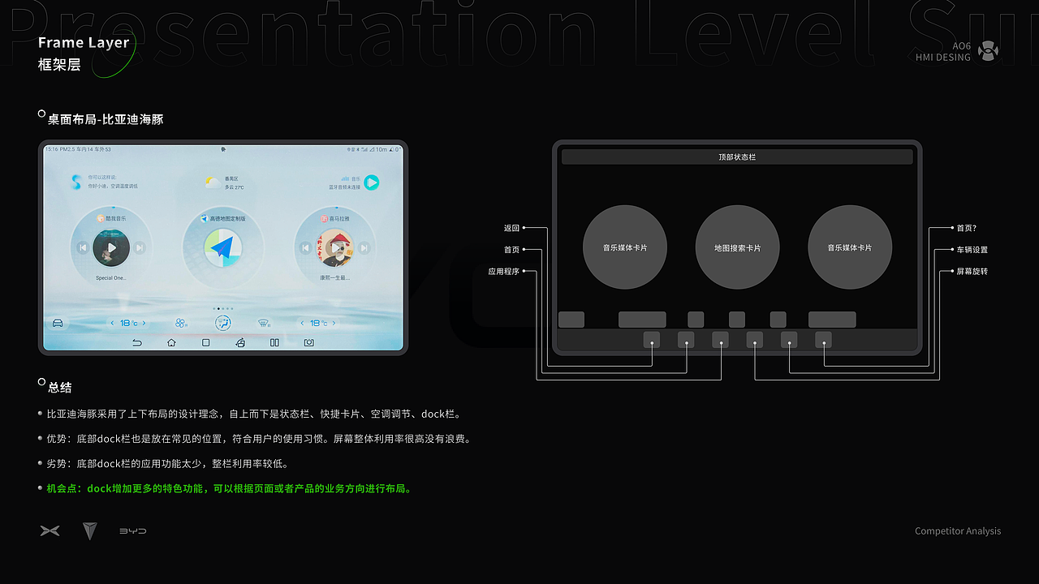Click the 你好小迪，空调温度调低 hint
The width and height of the screenshot is (1039, 584).
click(113, 186)
